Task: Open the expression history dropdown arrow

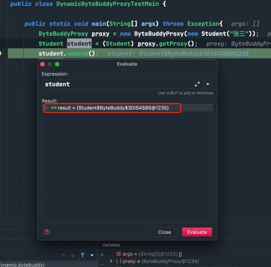Action: point(208,84)
